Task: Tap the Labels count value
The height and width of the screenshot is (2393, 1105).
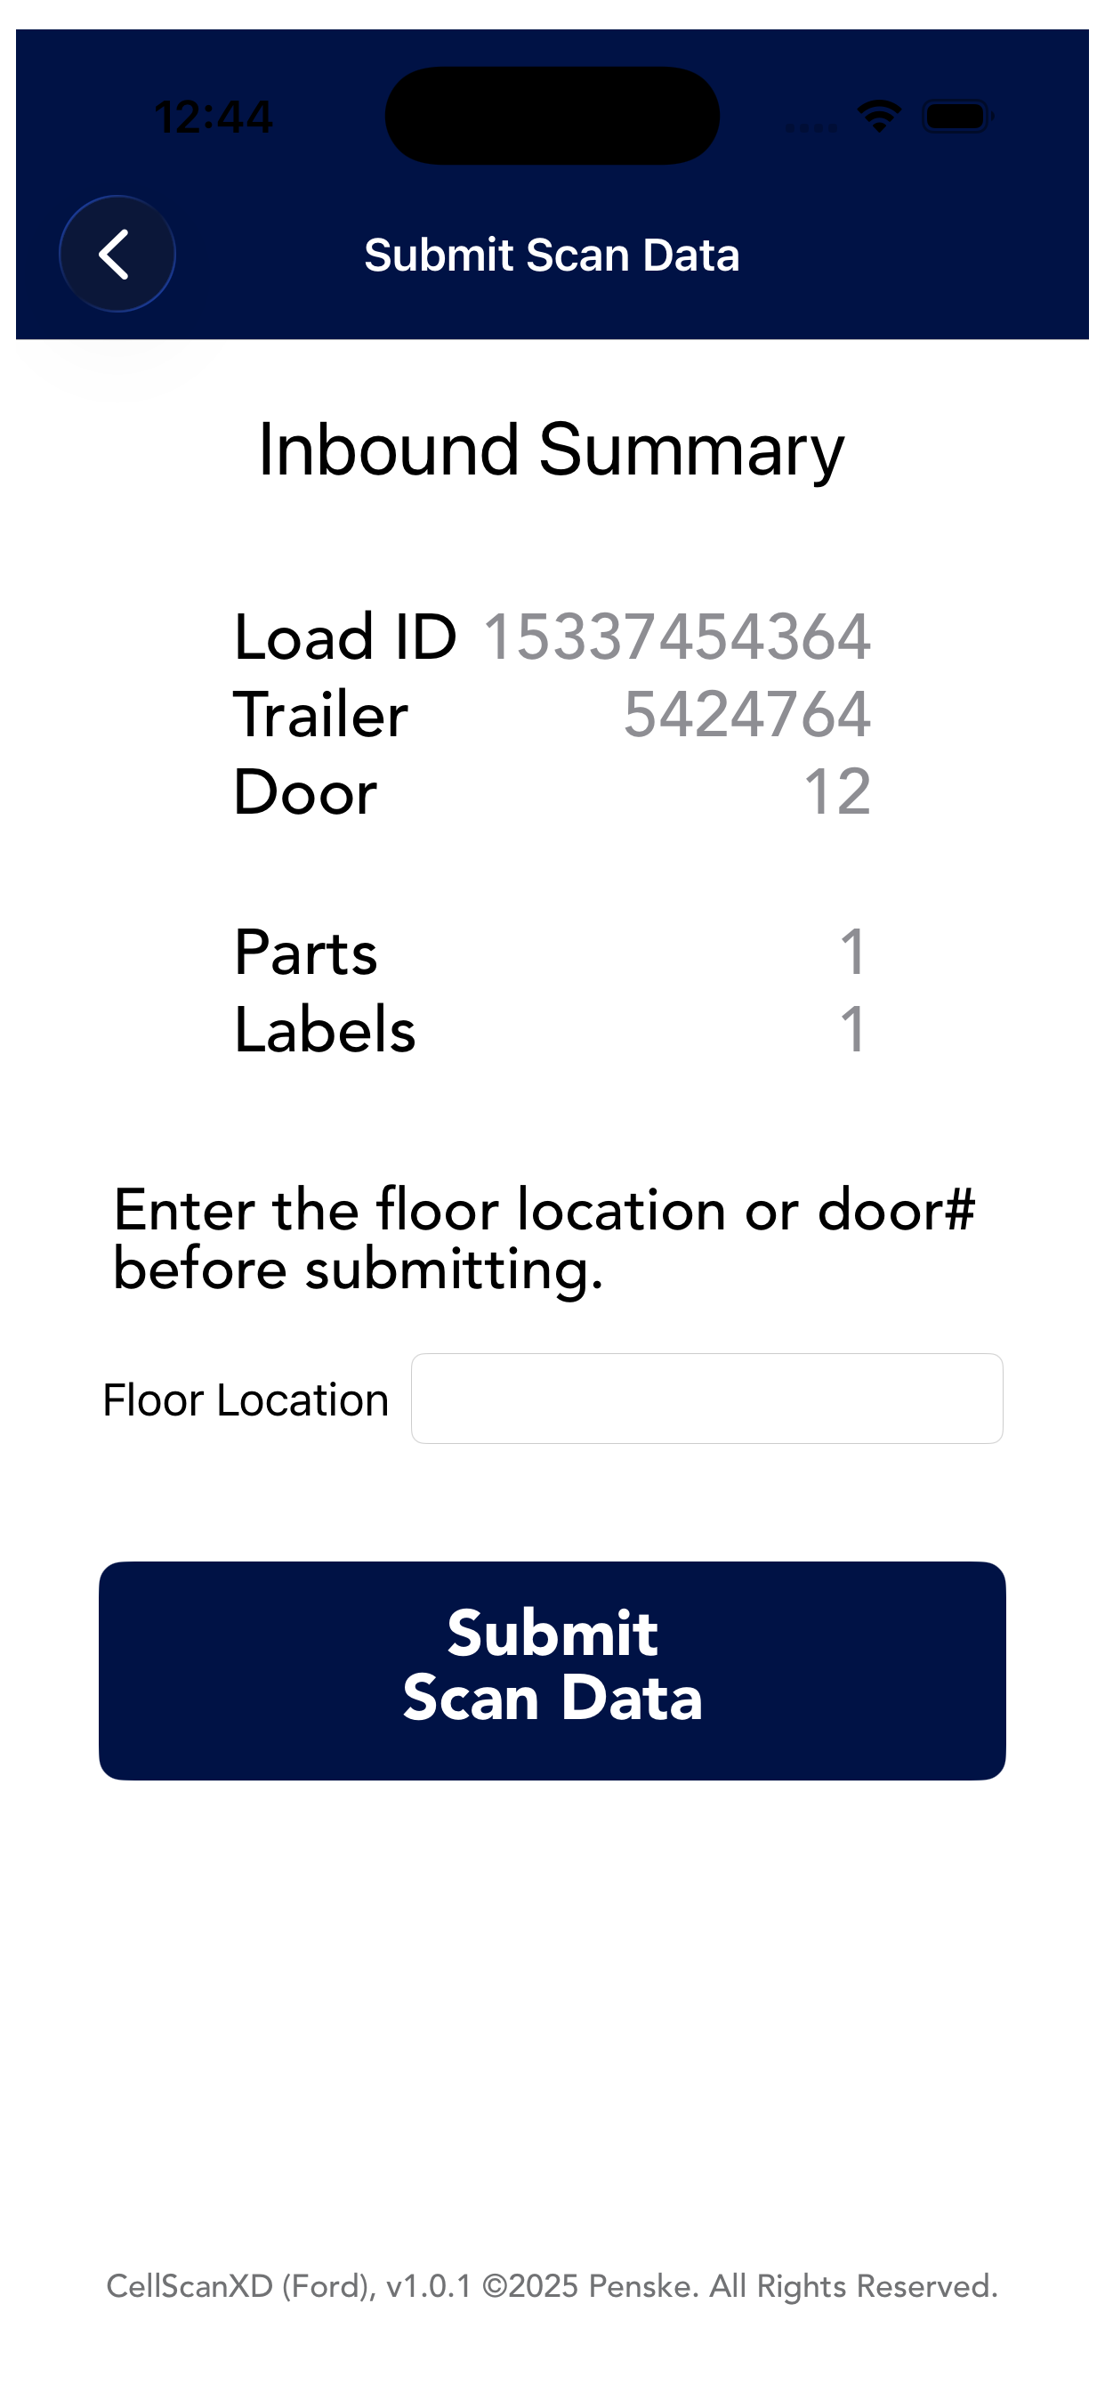Action: (853, 1029)
